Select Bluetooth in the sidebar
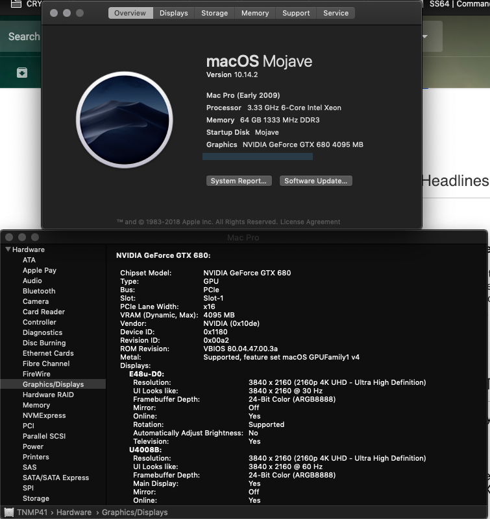This screenshot has height=519, width=490. point(39,291)
